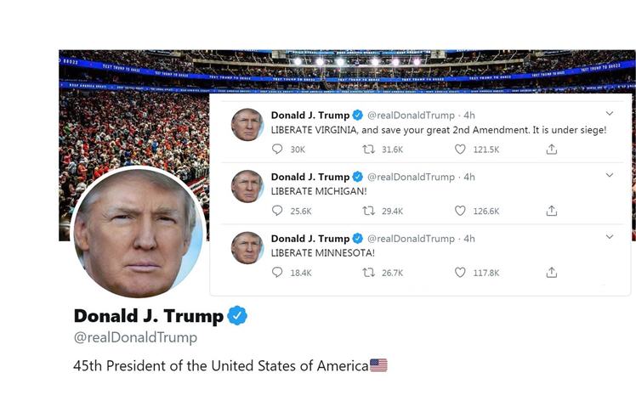This screenshot has width=636, height=401.
Task: Retweet the LIBERATE MINNESOTA tweet
Action: click(368, 273)
